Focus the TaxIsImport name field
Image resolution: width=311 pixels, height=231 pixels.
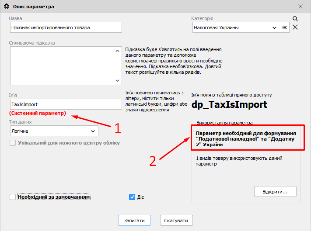[x=66, y=104]
